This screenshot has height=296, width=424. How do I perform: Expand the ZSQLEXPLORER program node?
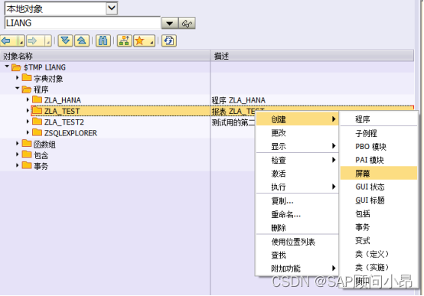point(28,132)
